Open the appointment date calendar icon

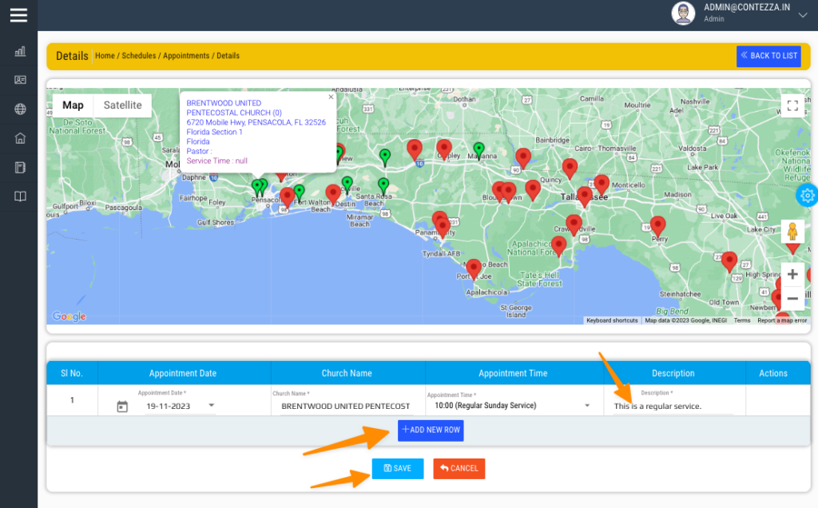point(122,407)
